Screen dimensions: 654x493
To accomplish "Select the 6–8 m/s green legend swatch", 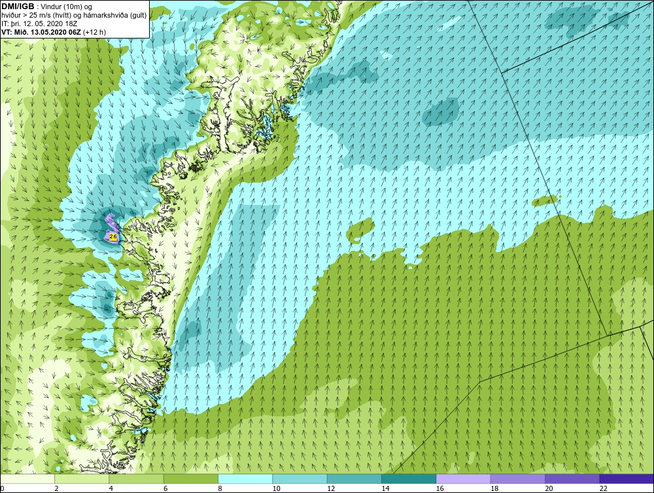I will (x=190, y=479).
